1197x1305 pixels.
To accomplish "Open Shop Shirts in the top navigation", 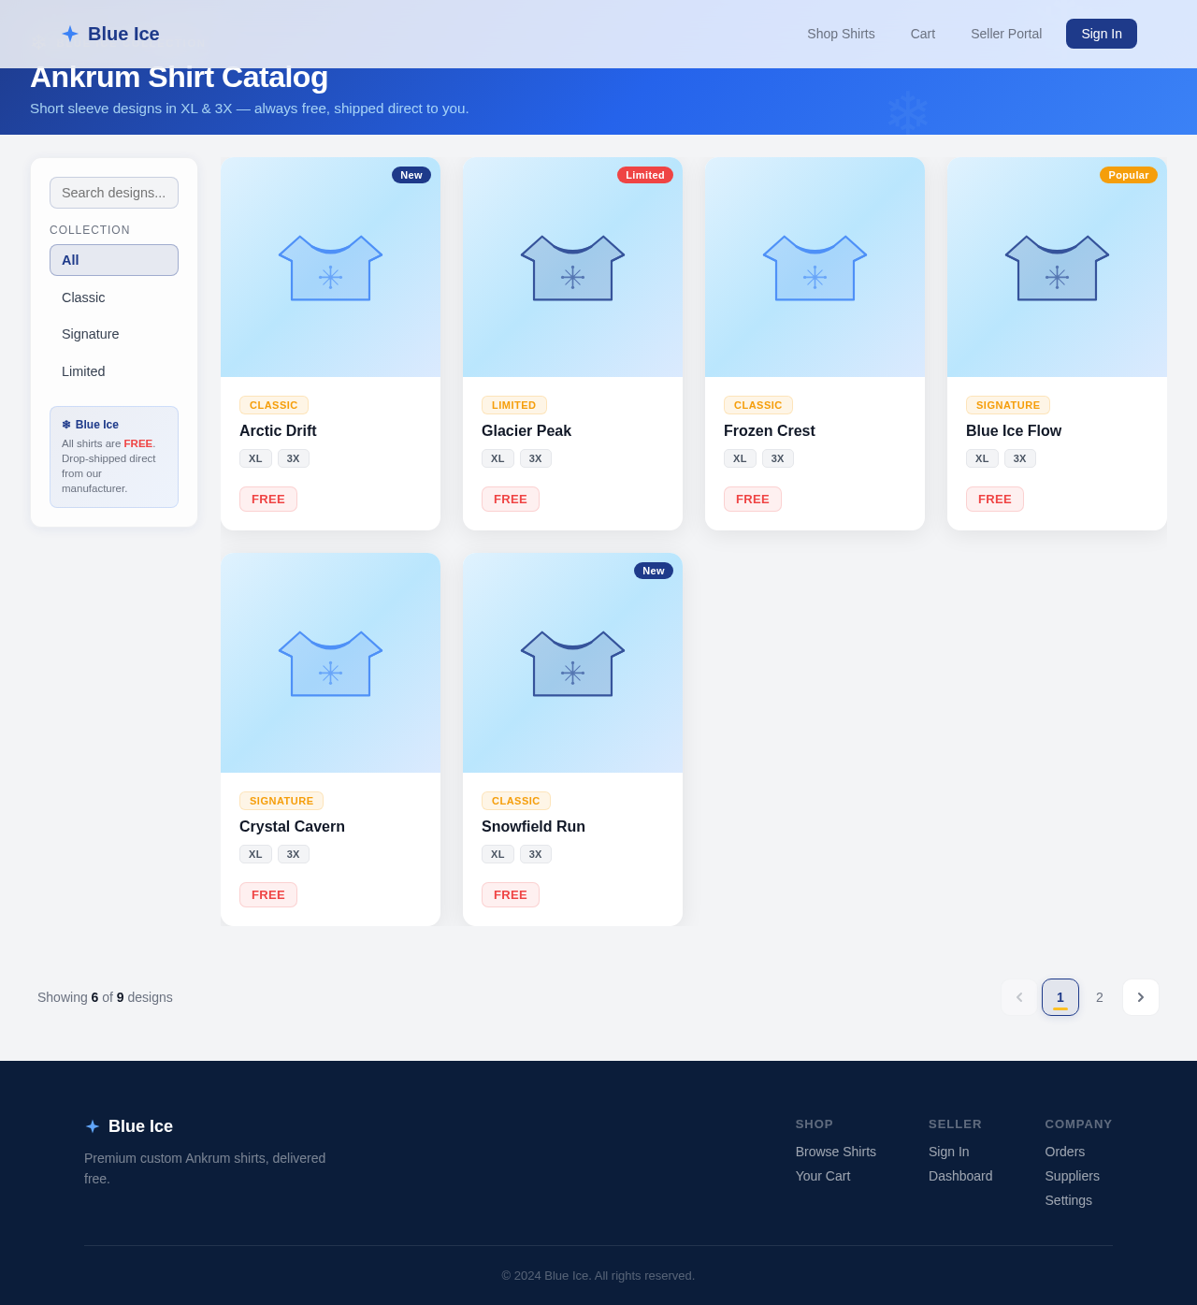I will coord(841,34).
